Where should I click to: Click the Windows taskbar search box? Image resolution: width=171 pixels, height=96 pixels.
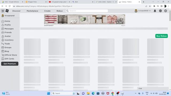(64, 93)
